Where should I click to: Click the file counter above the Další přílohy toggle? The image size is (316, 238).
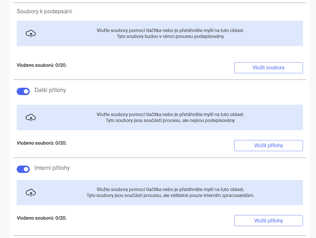coord(42,65)
